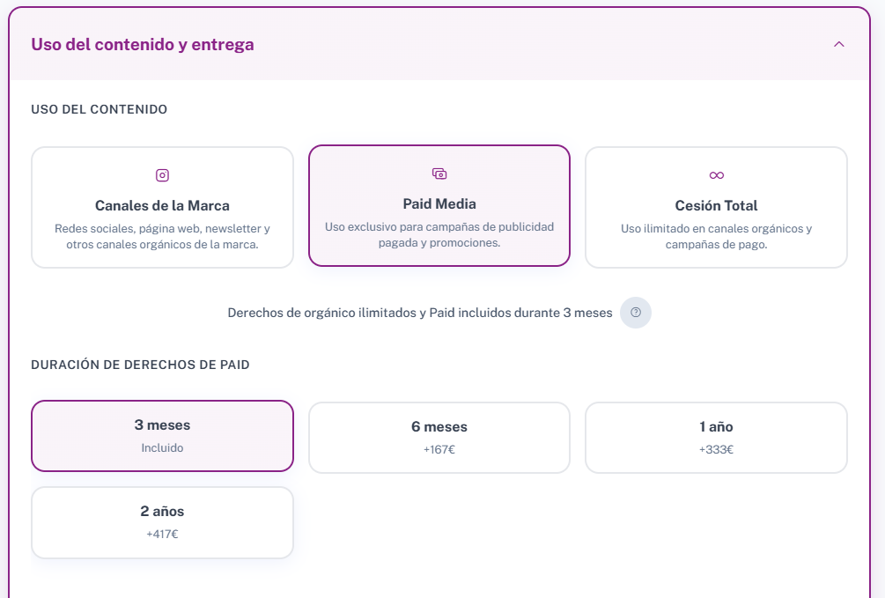
Task: Open the help tooltip question mark icon
Action: pos(636,313)
